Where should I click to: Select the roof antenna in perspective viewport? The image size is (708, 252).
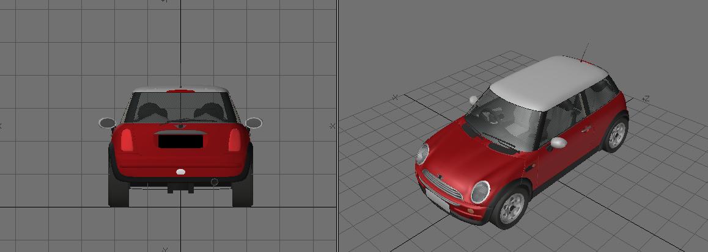tap(584, 52)
